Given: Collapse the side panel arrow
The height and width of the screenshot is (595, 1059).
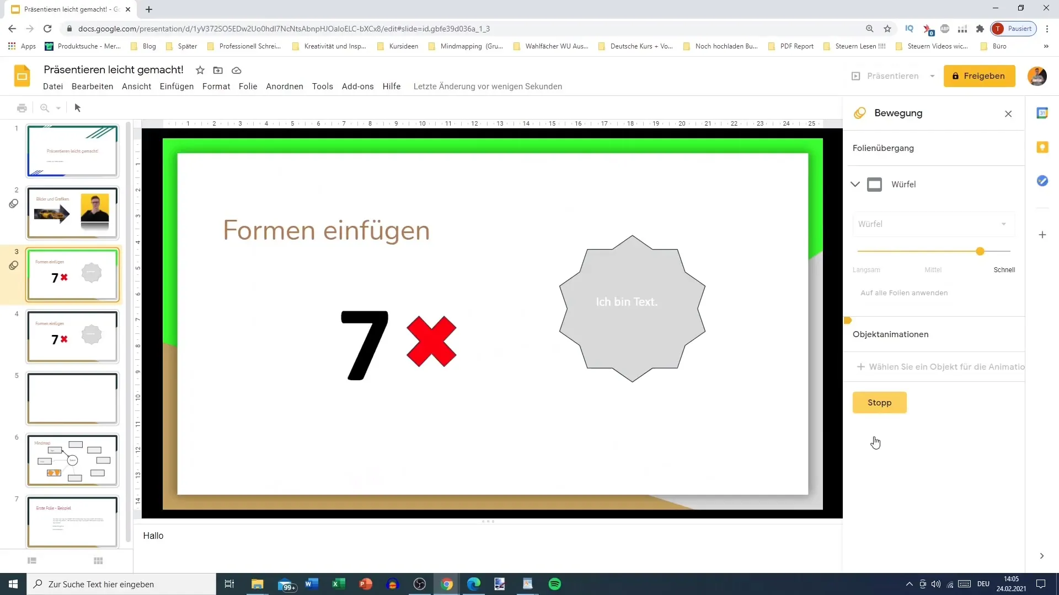Looking at the screenshot, I should 1041,556.
